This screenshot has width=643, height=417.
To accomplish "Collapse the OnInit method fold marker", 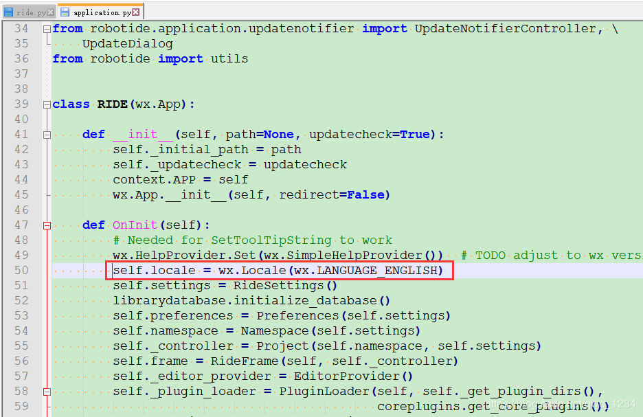I will 47,225.
